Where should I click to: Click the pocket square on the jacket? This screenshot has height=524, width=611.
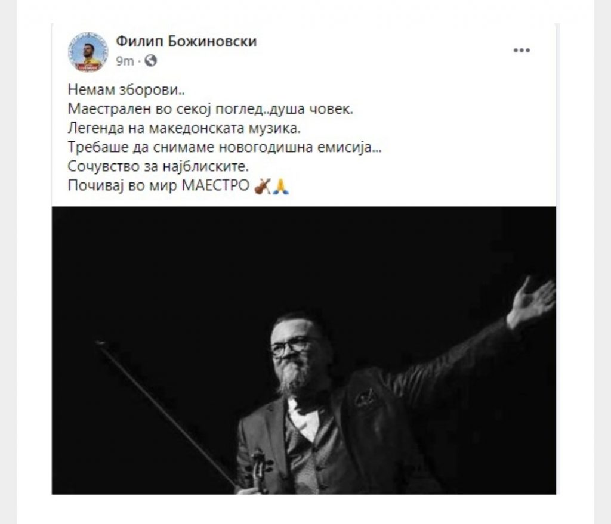point(366,398)
